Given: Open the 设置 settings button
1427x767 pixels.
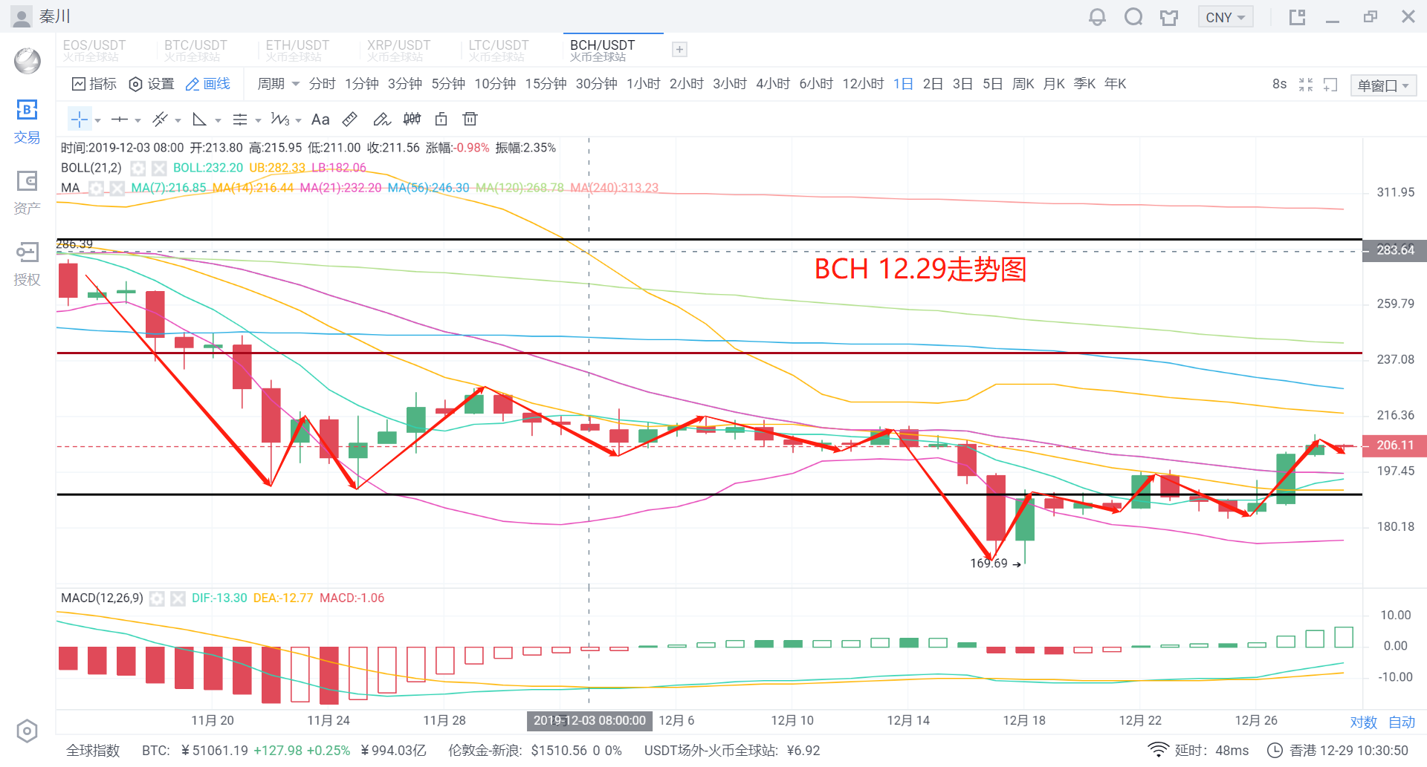Looking at the screenshot, I should pos(152,84).
